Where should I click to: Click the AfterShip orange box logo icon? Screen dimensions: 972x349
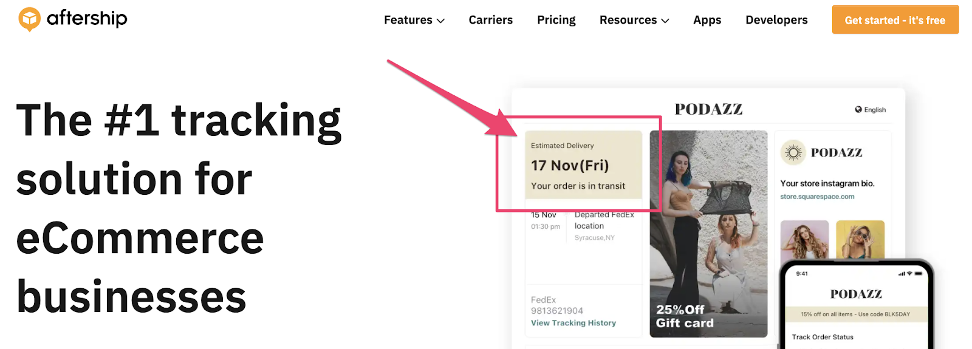click(29, 19)
